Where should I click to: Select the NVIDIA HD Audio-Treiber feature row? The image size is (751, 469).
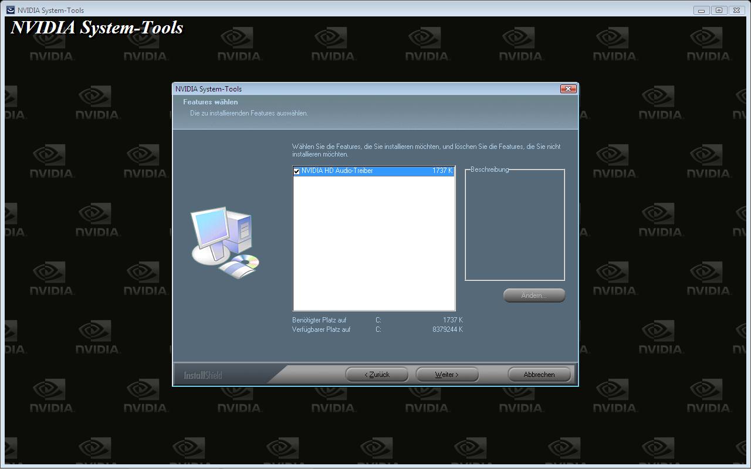[x=374, y=171]
